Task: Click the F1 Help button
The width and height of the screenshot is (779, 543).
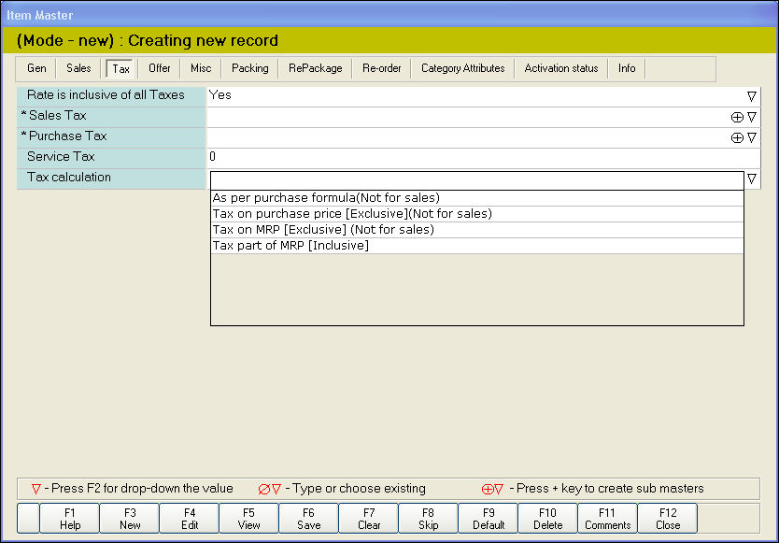Action: tap(69, 519)
